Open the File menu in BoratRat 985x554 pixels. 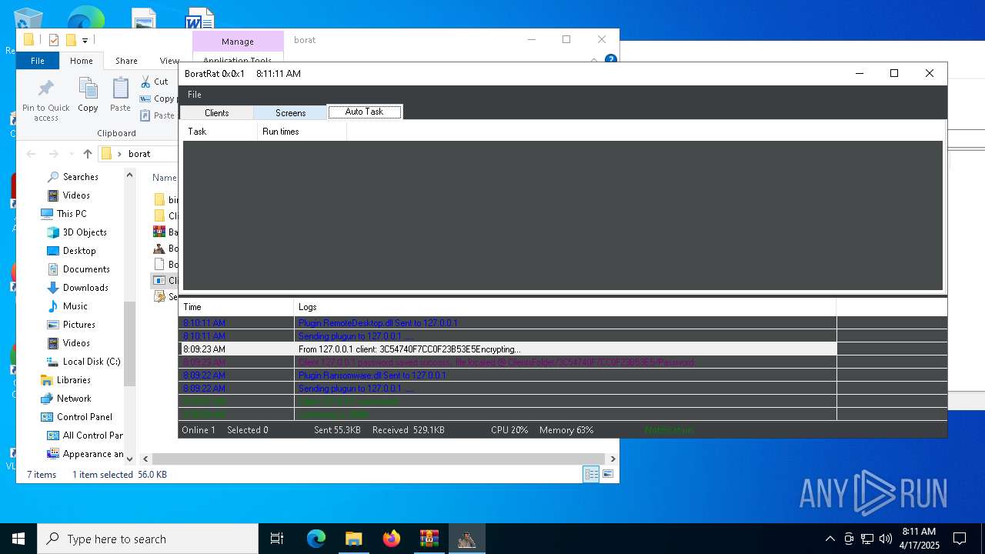pyautogui.click(x=195, y=94)
